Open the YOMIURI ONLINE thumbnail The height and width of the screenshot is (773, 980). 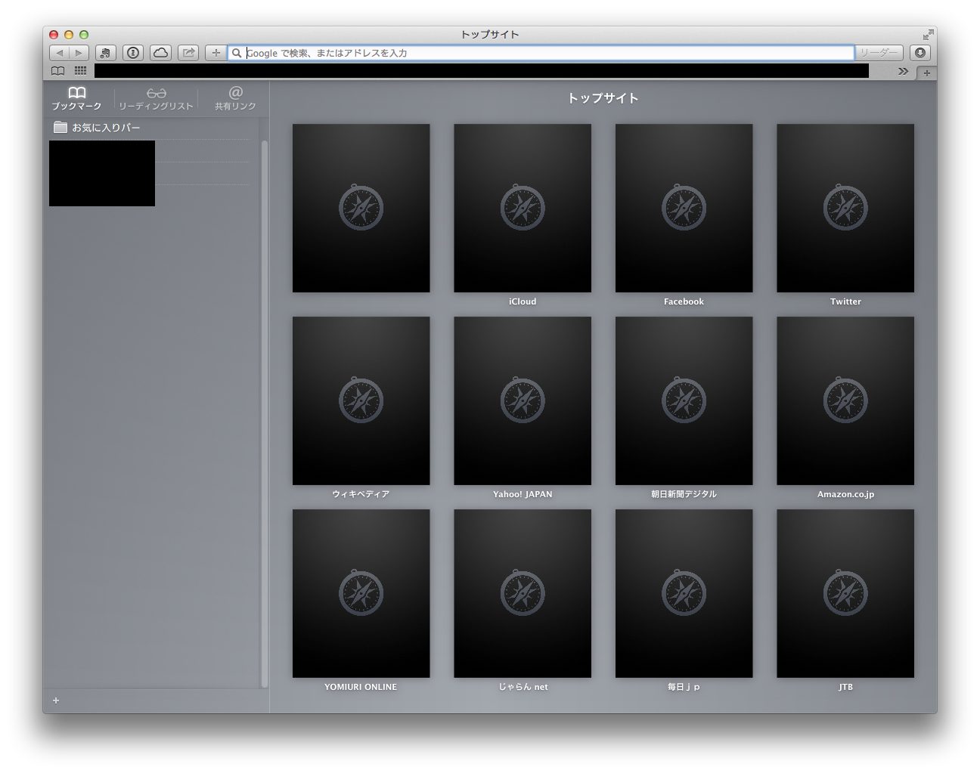tap(361, 593)
